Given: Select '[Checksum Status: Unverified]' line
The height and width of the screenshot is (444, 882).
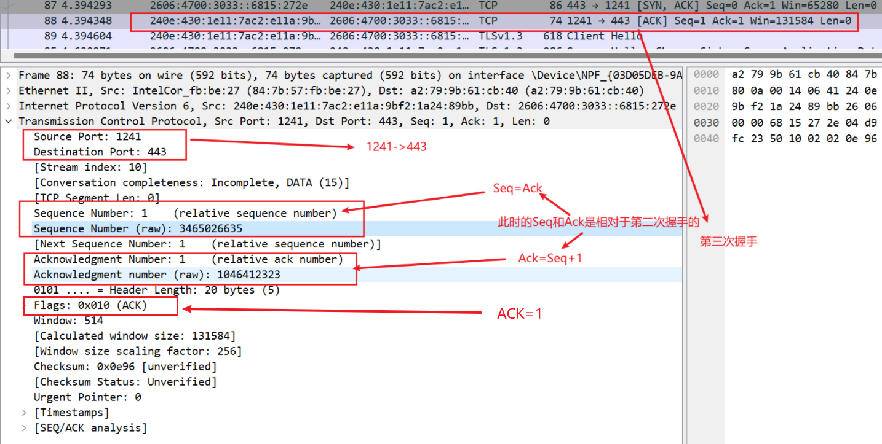Looking at the screenshot, I should [x=125, y=382].
